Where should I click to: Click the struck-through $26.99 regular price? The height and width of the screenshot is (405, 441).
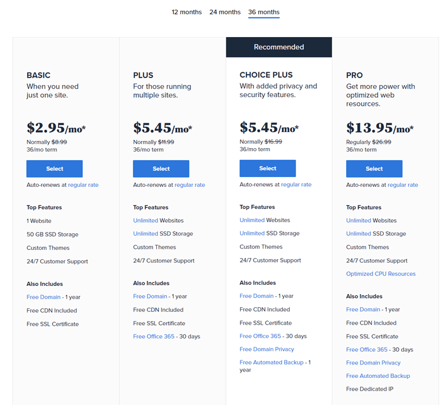point(381,142)
